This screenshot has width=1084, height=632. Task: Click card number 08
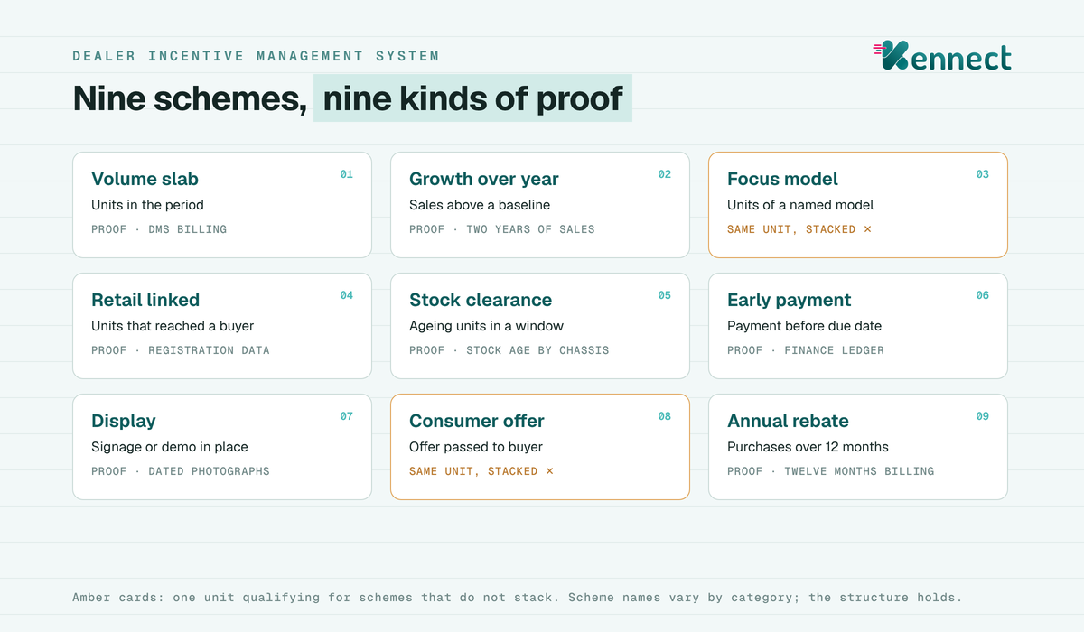coord(665,416)
